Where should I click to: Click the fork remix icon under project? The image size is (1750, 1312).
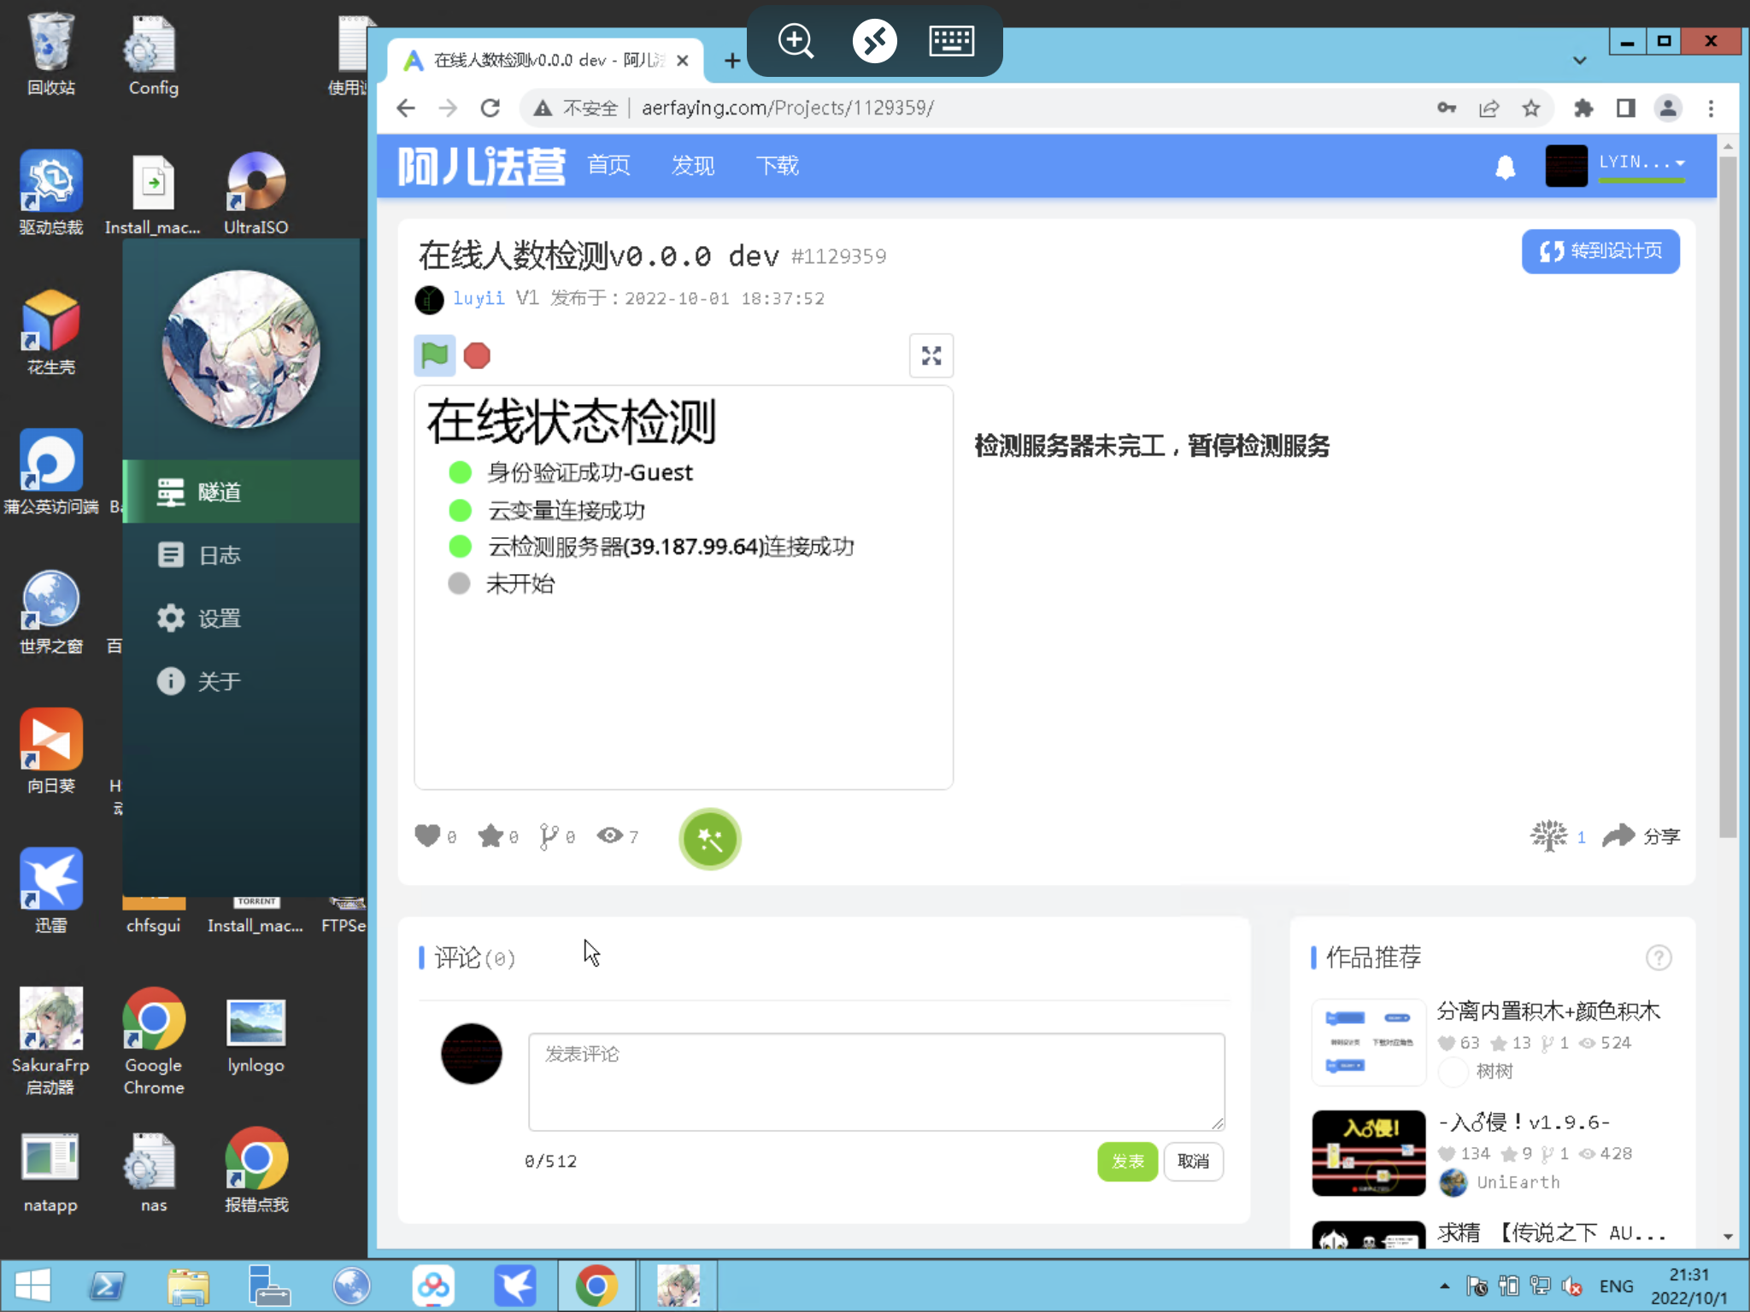[x=549, y=835]
